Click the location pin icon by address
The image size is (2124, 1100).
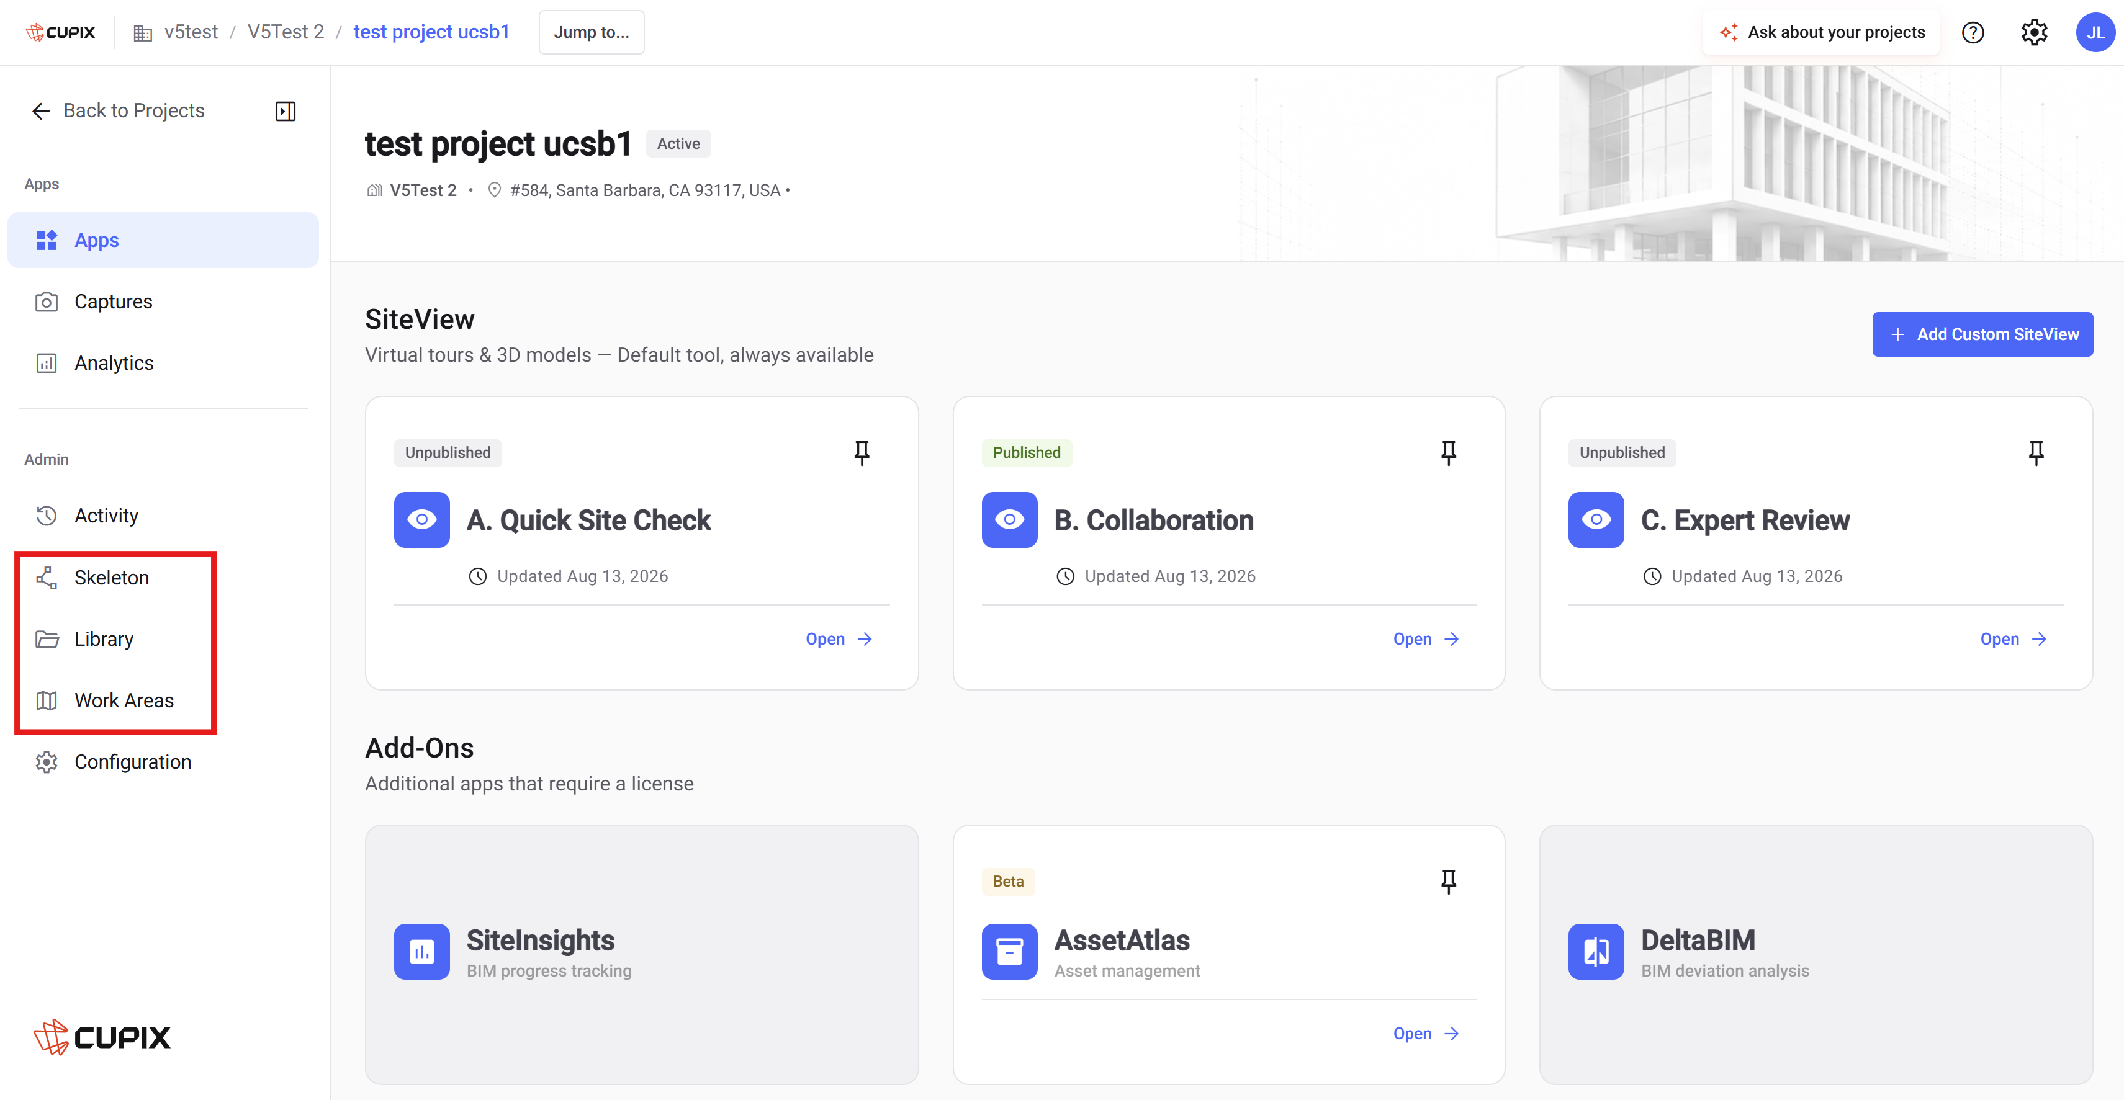[x=494, y=190]
